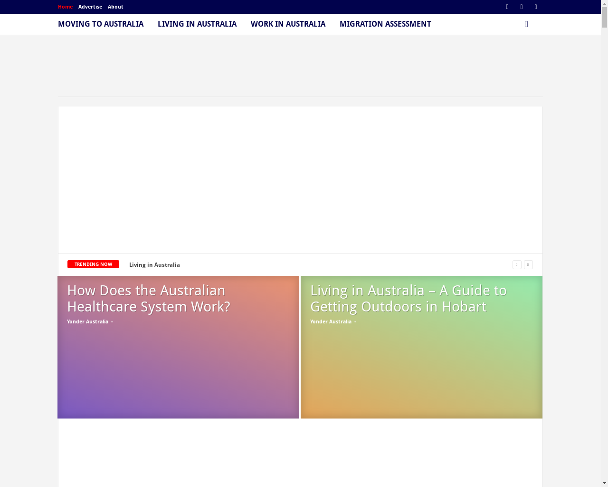
Task: Open the Getting Outdoors in Hobart article
Action: [408, 299]
